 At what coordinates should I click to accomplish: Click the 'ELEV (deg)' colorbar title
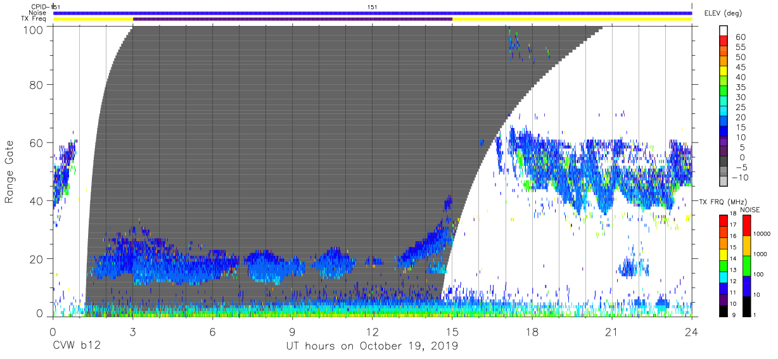723,13
